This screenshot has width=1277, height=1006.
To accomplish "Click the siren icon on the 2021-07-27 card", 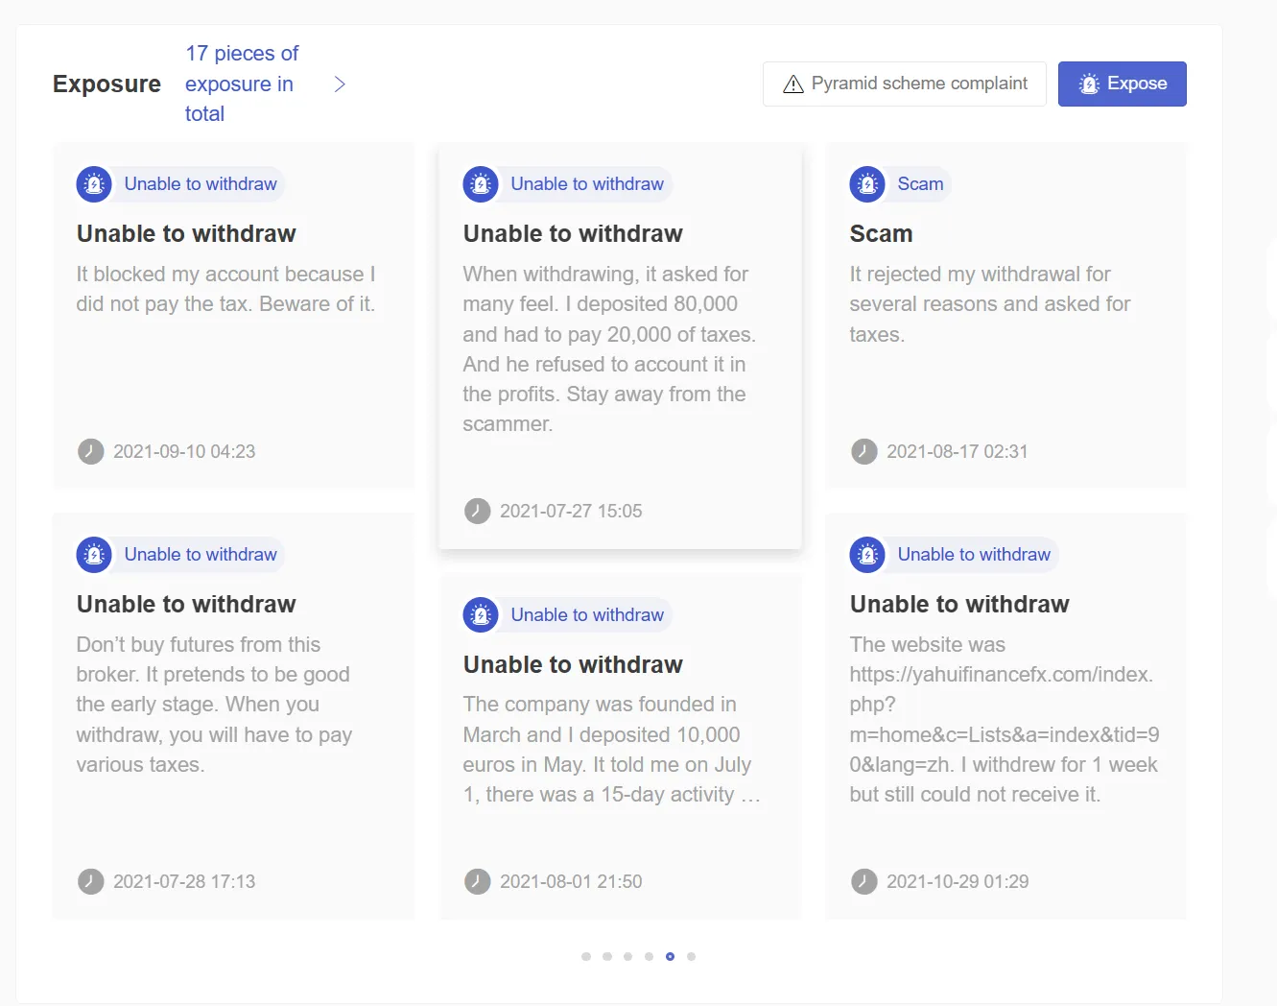I will click(x=481, y=184).
